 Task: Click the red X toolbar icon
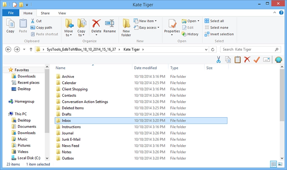pos(247,59)
